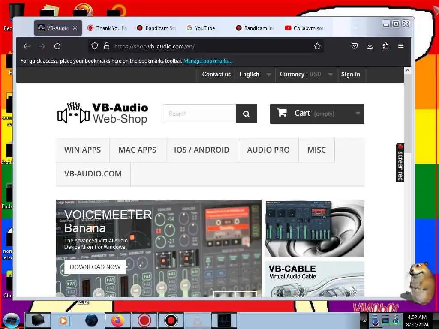
Task: Click the shopping cart icon
Action: 282,113
